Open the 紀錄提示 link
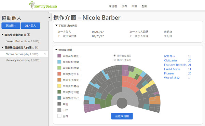 (169, 56)
